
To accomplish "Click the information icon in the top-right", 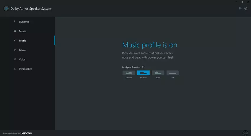I will 246,9.
